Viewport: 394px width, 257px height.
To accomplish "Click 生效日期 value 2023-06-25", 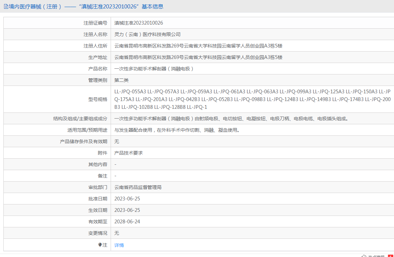I will (127, 210).
